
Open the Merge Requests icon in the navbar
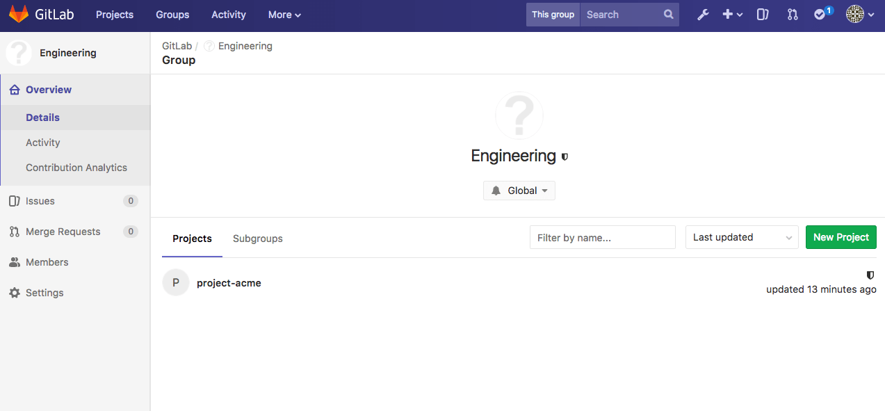792,14
